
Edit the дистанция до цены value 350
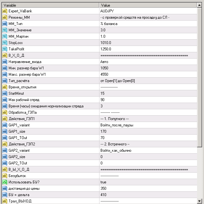click(148, 188)
